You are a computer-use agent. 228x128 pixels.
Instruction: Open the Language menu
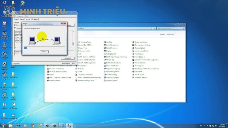(x=20, y=16)
